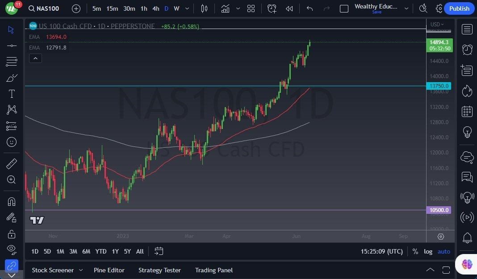The height and width of the screenshot is (279, 477).
Task: Activate the text annotation tool
Action: tap(12, 93)
